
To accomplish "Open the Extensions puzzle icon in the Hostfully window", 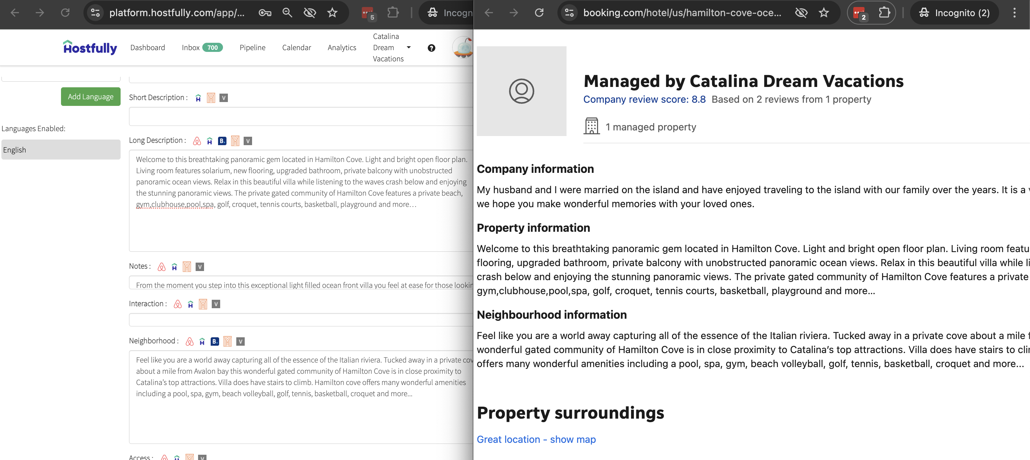I will 393,13.
